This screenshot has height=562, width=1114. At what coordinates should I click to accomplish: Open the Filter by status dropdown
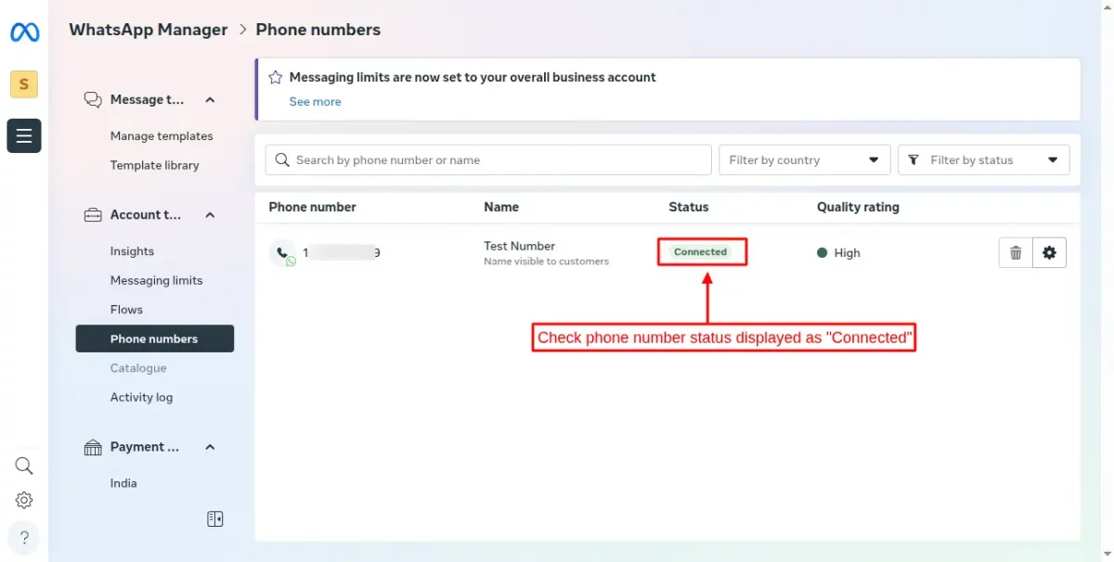pyautogui.click(x=983, y=160)
